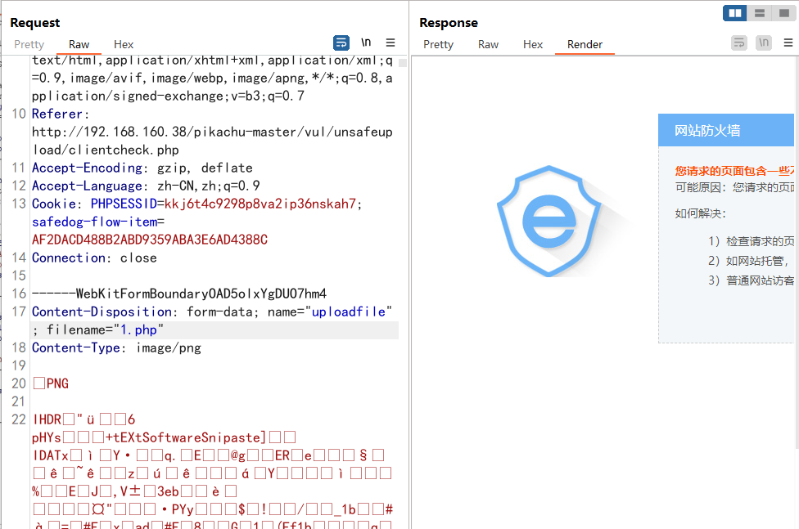Open the Request Hex tab
The height and width of the screenshot is (529, 799).
pos(124,44)
